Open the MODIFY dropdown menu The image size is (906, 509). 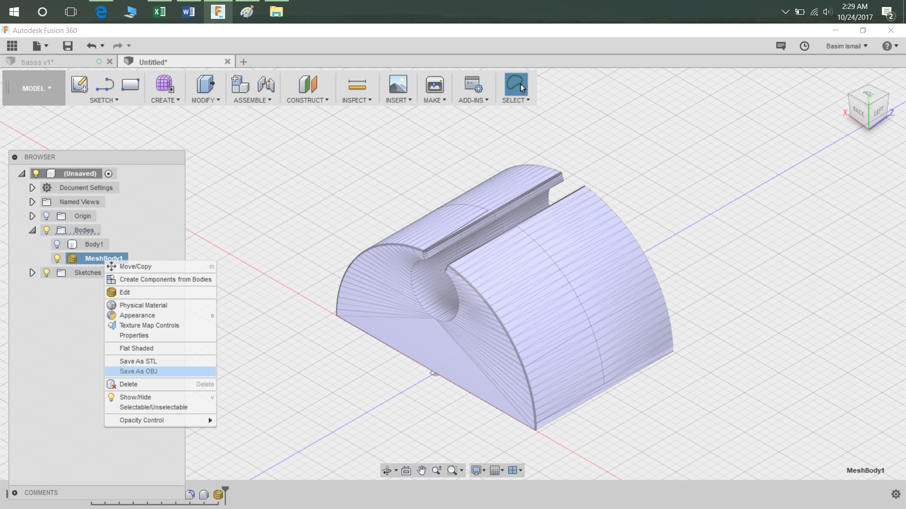[206, 100]
